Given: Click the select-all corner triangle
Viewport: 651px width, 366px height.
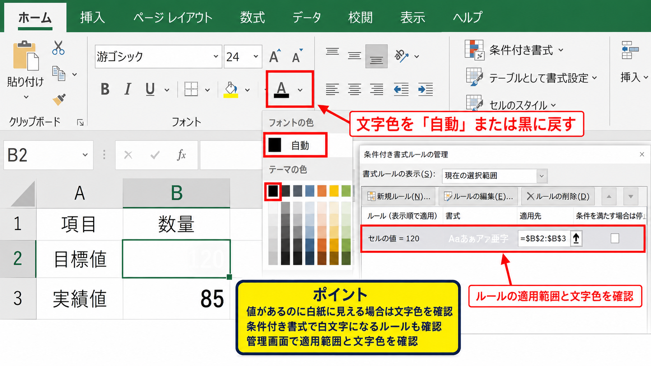Looking at the screenshot, I should click(23, 193).
